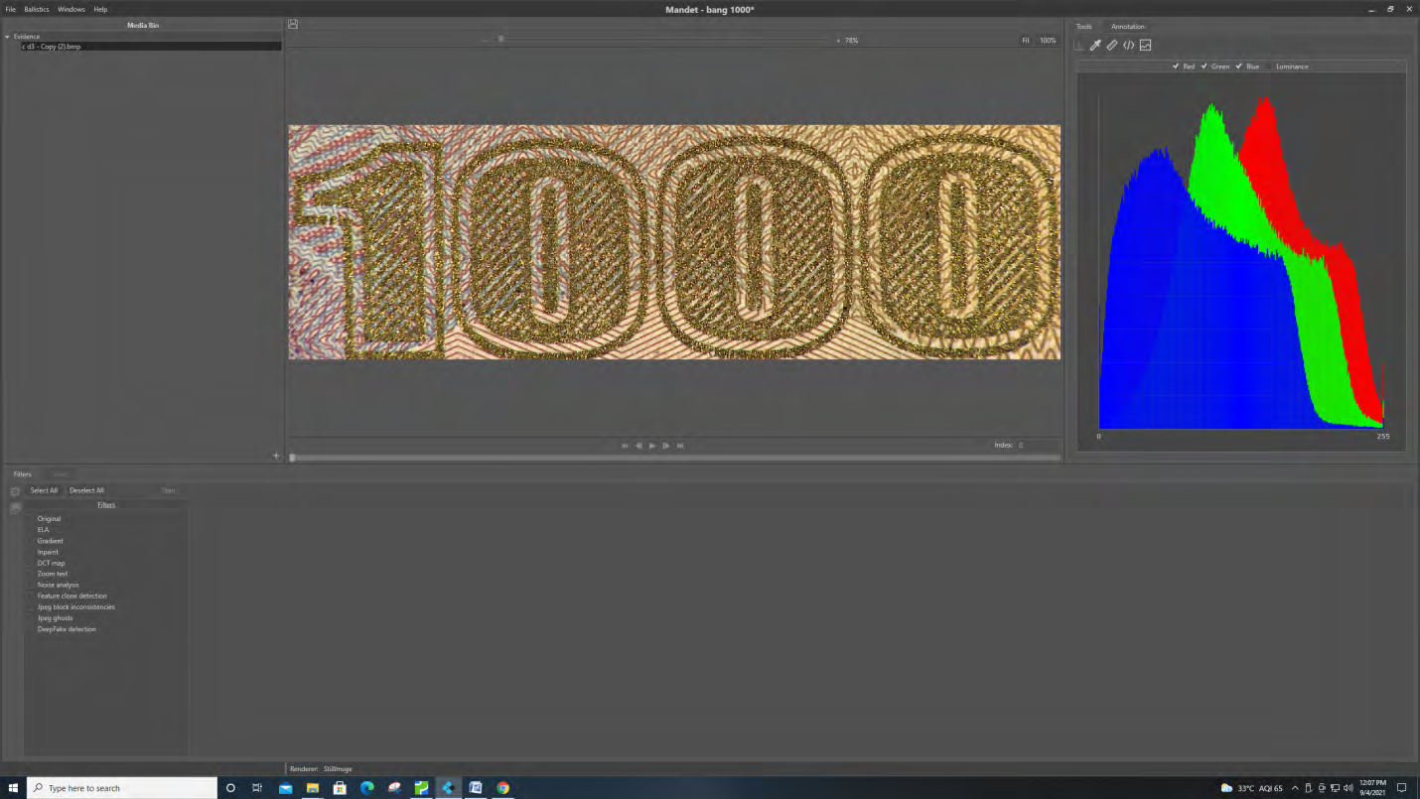
Task: Select the eyedropper color picker tool
Action: click(1095, 45)
